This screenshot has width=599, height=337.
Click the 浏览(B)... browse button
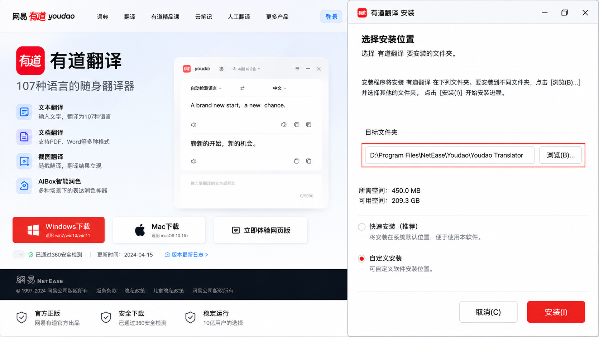[561, 155]
